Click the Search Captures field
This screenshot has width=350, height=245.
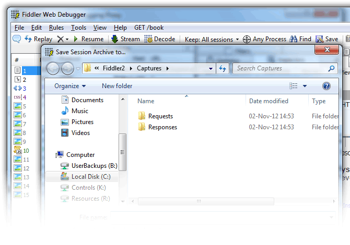tap(285, 68)
